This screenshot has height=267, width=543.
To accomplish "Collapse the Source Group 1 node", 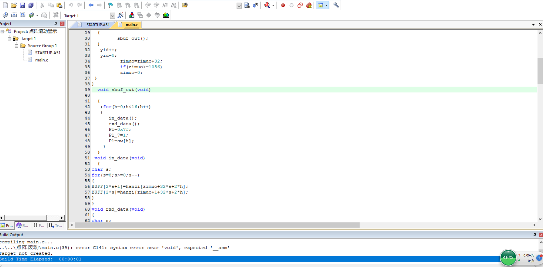I will (x=17, y=46).
